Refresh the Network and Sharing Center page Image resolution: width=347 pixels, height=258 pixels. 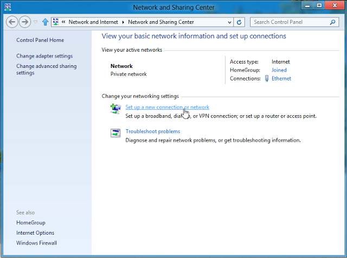(239, 22)
